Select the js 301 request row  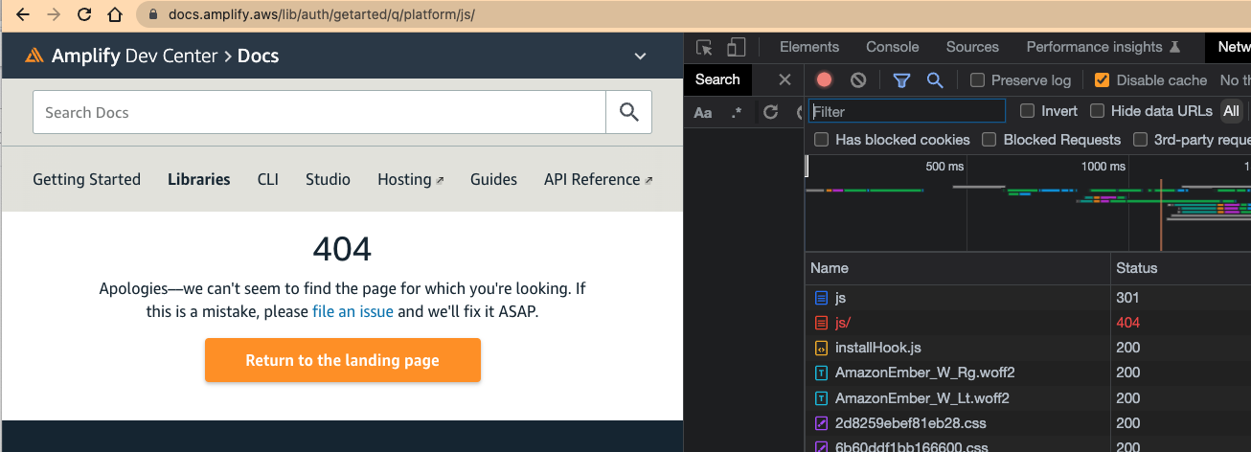tap(1028, 298)
